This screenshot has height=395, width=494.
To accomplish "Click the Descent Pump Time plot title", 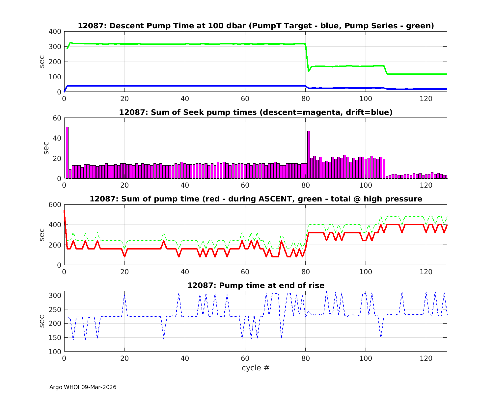I will [x=256, y=26].
